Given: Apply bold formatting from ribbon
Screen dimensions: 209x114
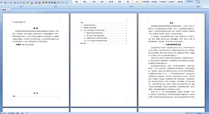Looking at the screenshot, I should pyautogui.click(x=5, y=3).
